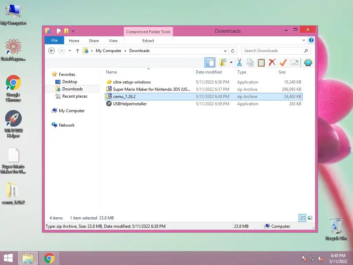Click My Computer in the address breadcrumb
The image size is (353, 265).
109,51
